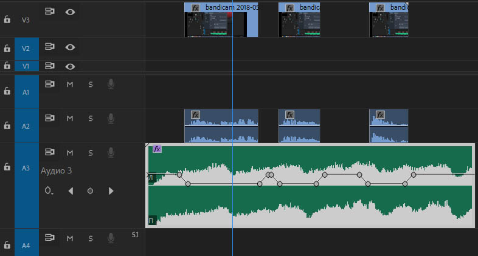Enable voice-over record on A1
Screen dimensions: 478x256
tap(111, 84)
